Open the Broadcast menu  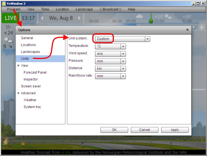(111, 9)
